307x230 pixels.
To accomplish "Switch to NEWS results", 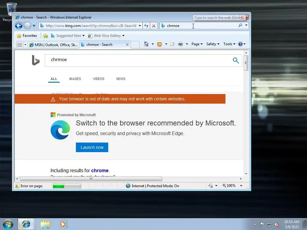I will point(121,79).
